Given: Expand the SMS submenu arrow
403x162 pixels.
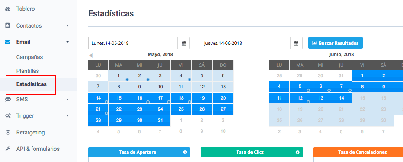Looking at the screenshot, I should coord(67,100).
